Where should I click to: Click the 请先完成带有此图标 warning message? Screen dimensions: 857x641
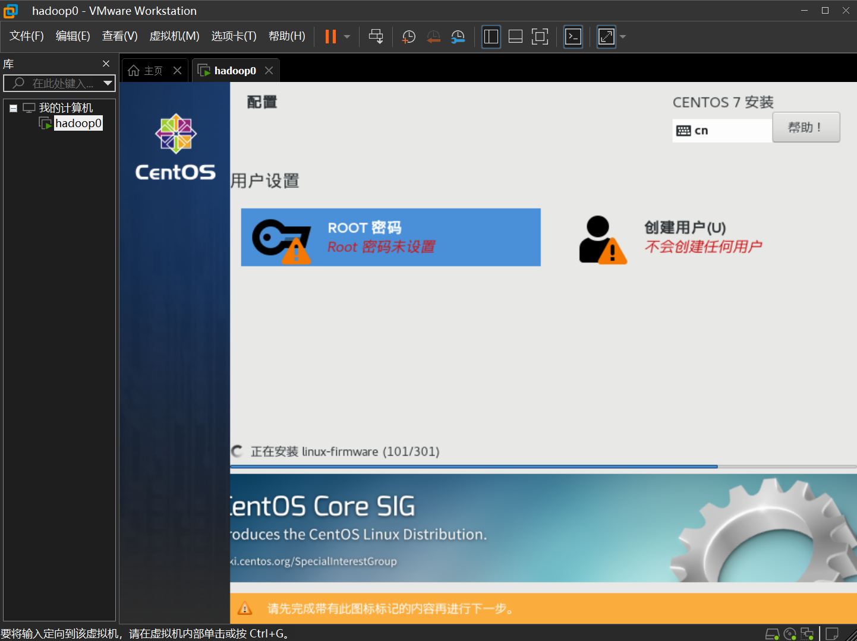[390, 609]
